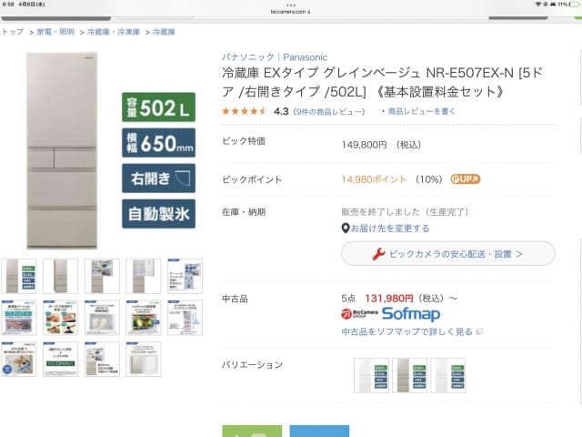Tap the biccamera.com address bar
The width and height of the screenshot is (582, 437).
pos(291,12)
